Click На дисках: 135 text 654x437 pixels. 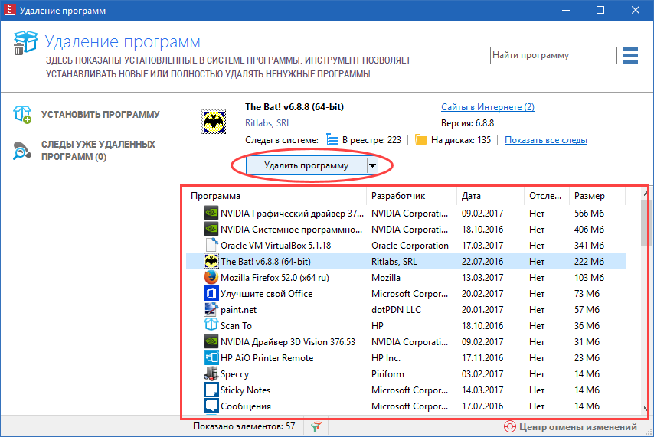461,140
